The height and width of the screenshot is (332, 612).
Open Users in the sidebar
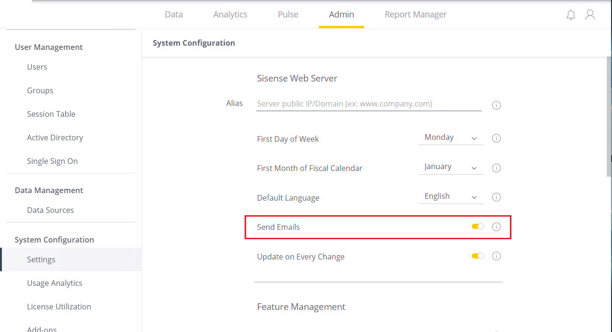[x=37, y=67]
